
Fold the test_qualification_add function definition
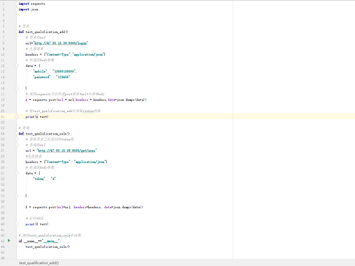coord(16,32)
